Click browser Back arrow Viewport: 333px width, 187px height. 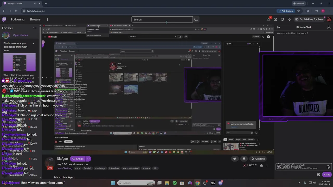pyautogui.click(x=4, y=11)
